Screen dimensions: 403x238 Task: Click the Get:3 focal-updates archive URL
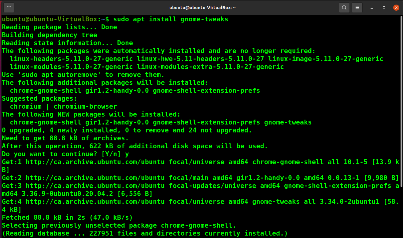(95, 186)
